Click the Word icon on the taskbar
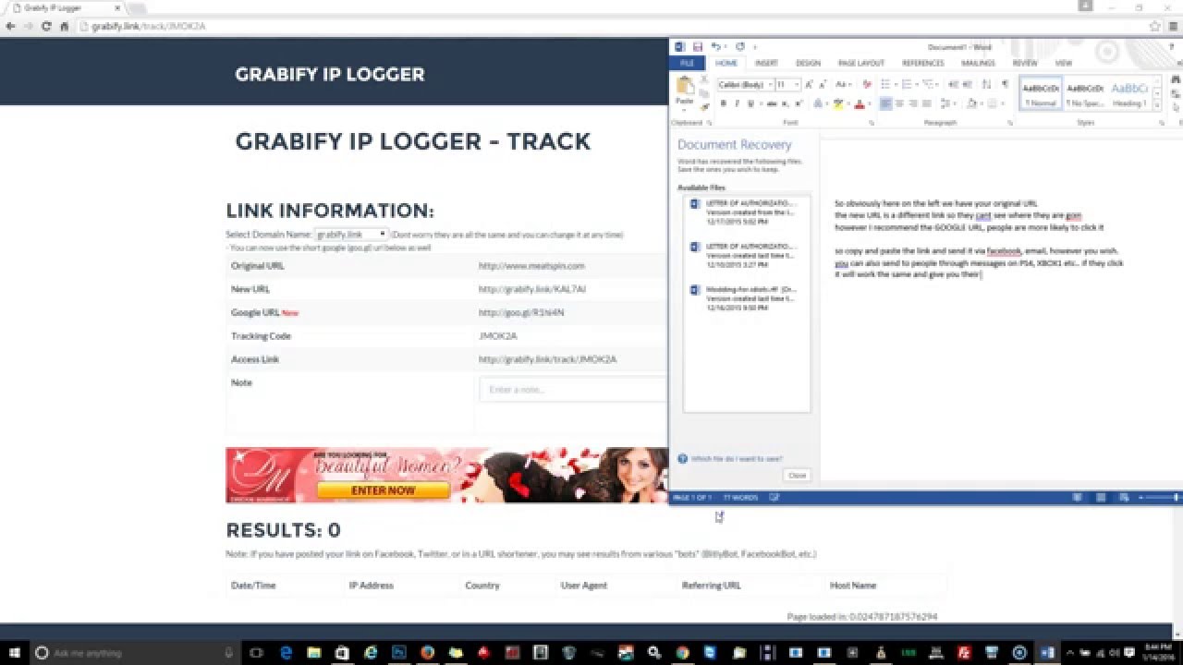1183x665 pixels. point(1047,652)
